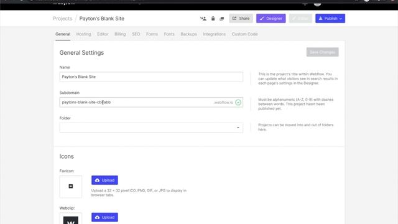Open the SEO tab
Screen dimensions: 398x224
click(x=136, y=34)
